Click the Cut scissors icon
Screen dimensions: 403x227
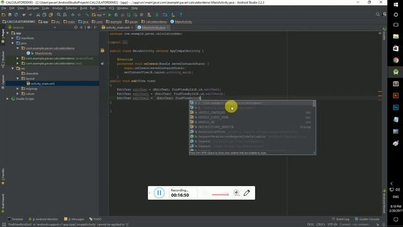(38, 15)
